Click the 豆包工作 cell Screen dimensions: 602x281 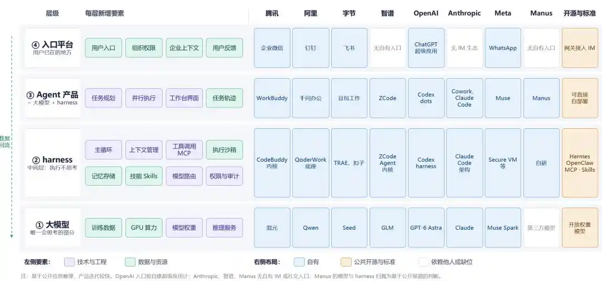click(x=349, y=98)
